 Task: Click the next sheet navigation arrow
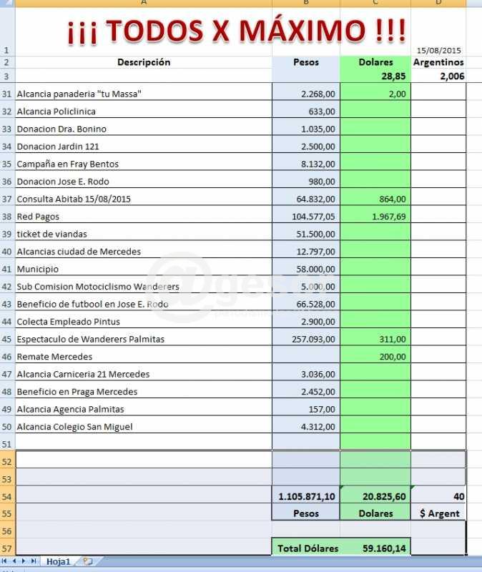[24, 562]
